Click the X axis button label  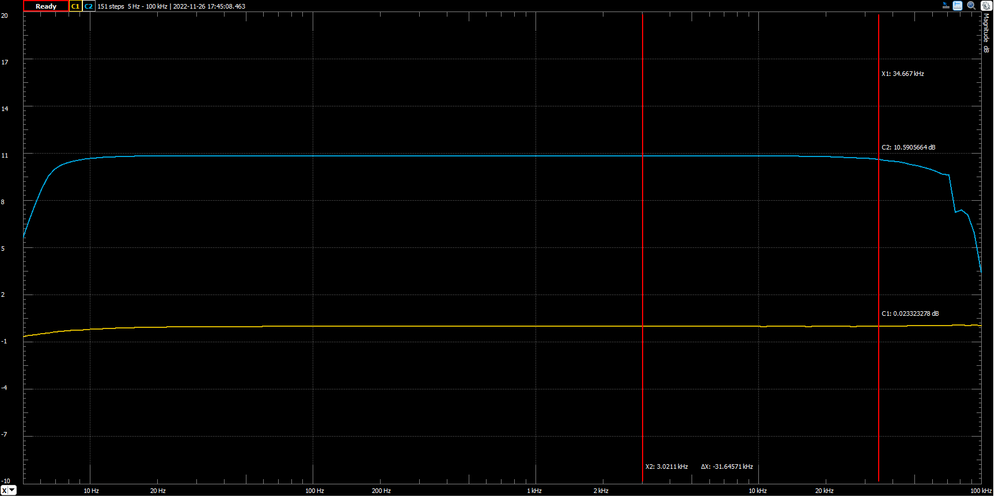point(5,490)
